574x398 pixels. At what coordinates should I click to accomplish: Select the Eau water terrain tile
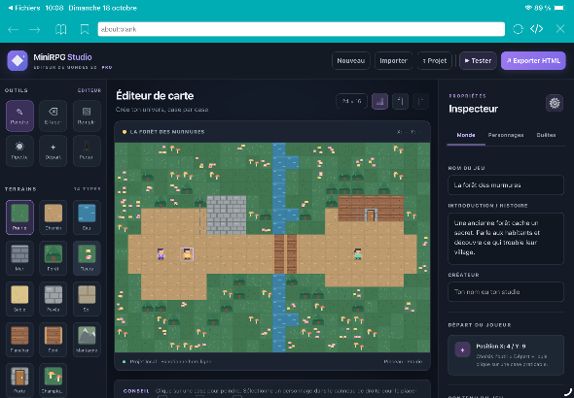[x=87, y=217]
